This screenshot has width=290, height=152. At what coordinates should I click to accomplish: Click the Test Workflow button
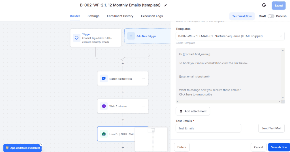242,16
